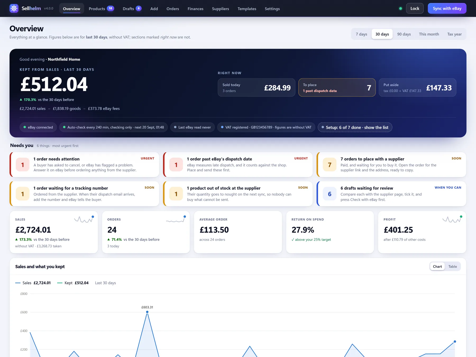Click Sync with eBay
Viewport: 476px width, 357px height.
pyautogui.click(x=447, y=8)
